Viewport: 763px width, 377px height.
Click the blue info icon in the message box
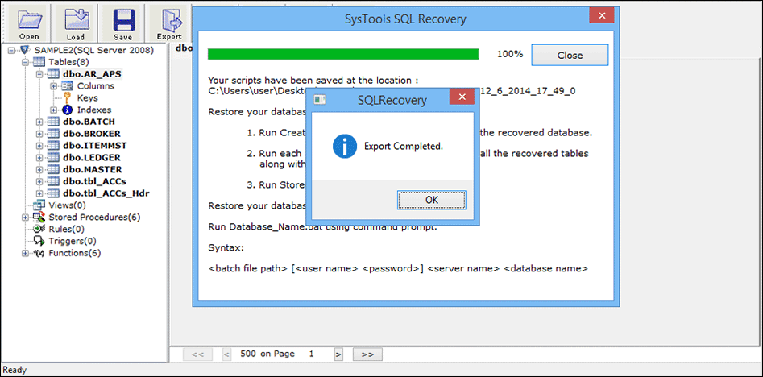point(345,147)
